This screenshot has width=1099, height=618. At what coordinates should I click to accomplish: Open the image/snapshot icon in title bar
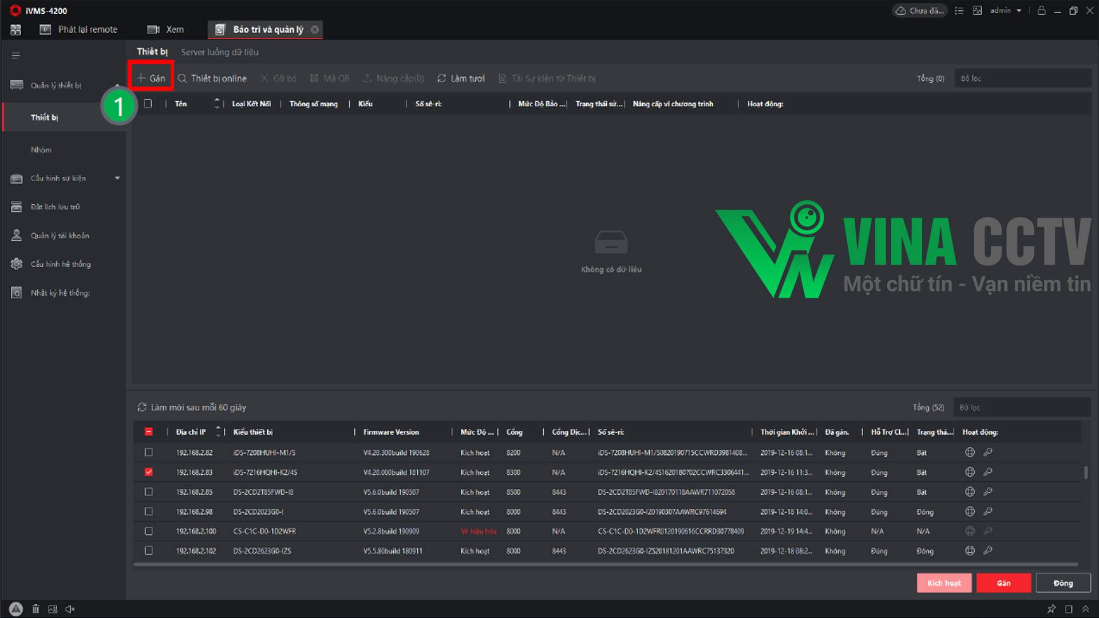(x=978, y=11)
